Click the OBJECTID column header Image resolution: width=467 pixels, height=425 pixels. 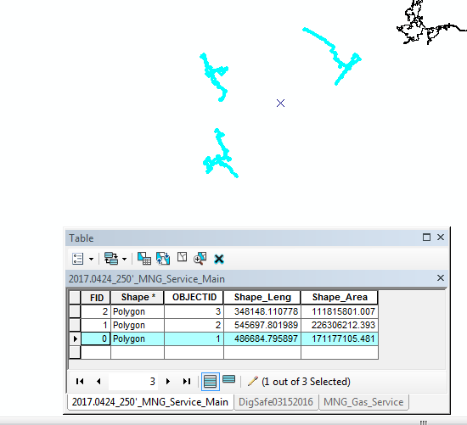(194, 297)
